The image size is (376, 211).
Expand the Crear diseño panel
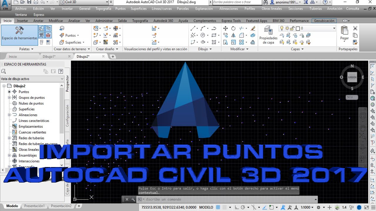tap(107, 49)
